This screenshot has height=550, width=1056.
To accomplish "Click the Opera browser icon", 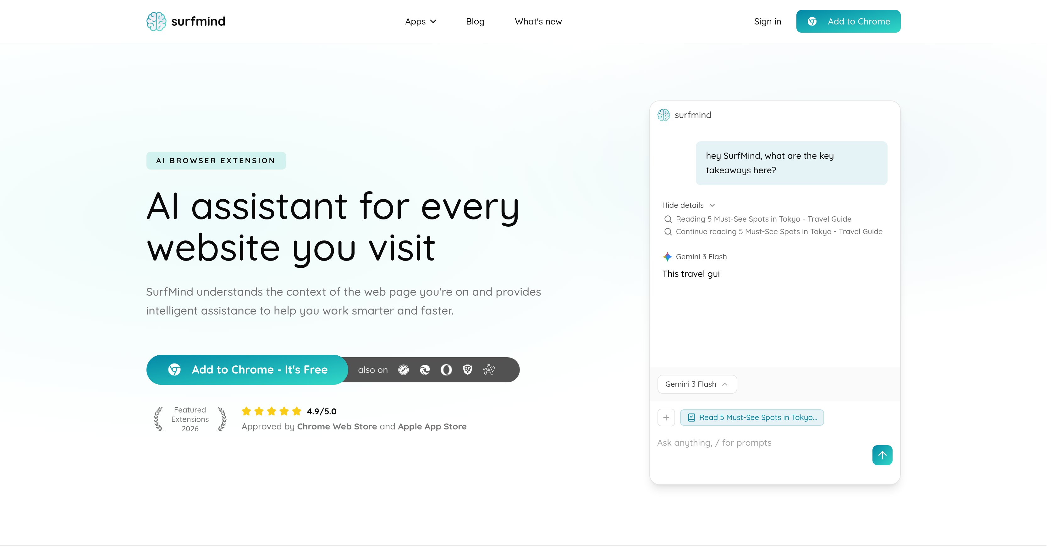I will click(446, 370).
